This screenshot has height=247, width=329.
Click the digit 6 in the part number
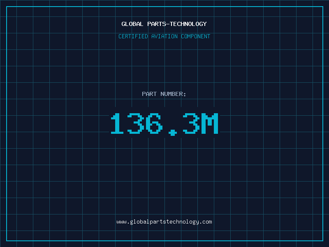pyautogui.click(x=154, y=123)
